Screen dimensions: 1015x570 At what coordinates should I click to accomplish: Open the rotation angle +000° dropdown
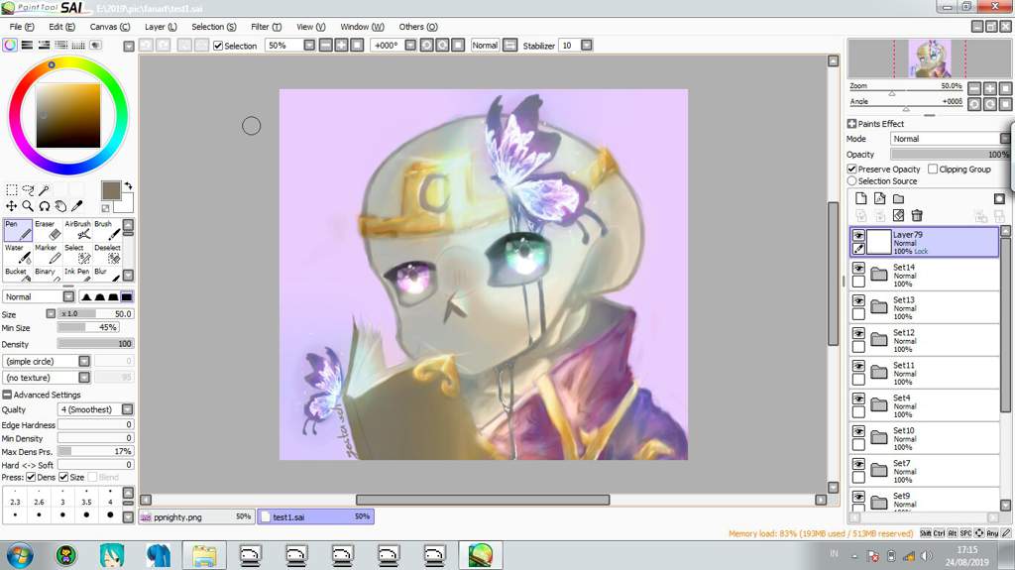410,46
